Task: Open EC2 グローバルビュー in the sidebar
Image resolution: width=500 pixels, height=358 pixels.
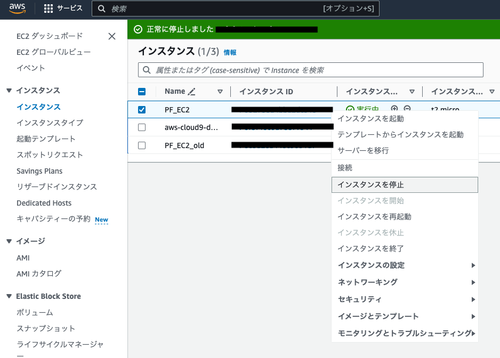Action: tap(53, 52)
